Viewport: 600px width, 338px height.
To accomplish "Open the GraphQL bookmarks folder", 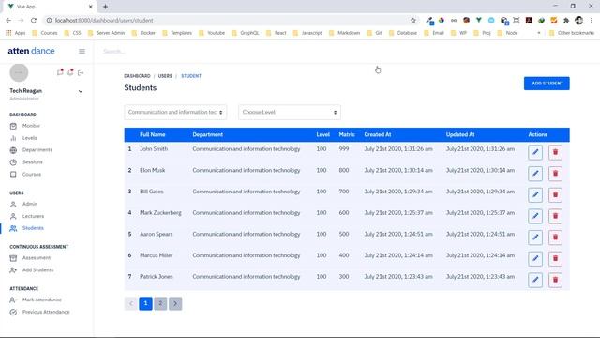I will click(246, 33).
